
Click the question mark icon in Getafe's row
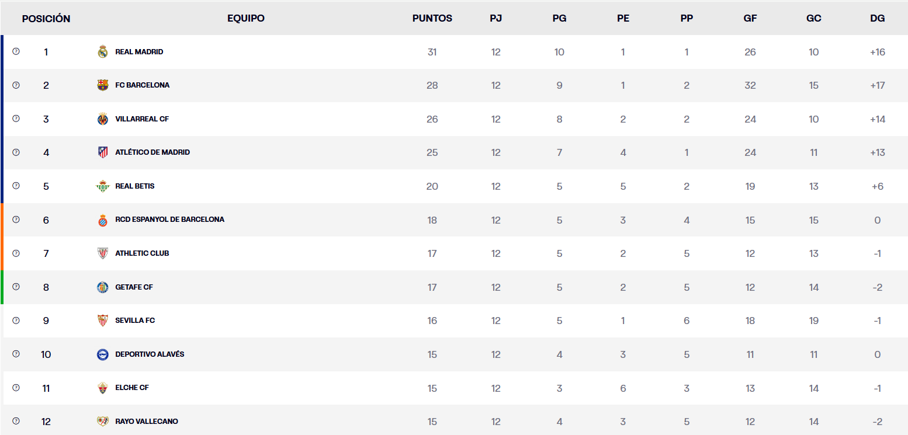coord(16,287)
